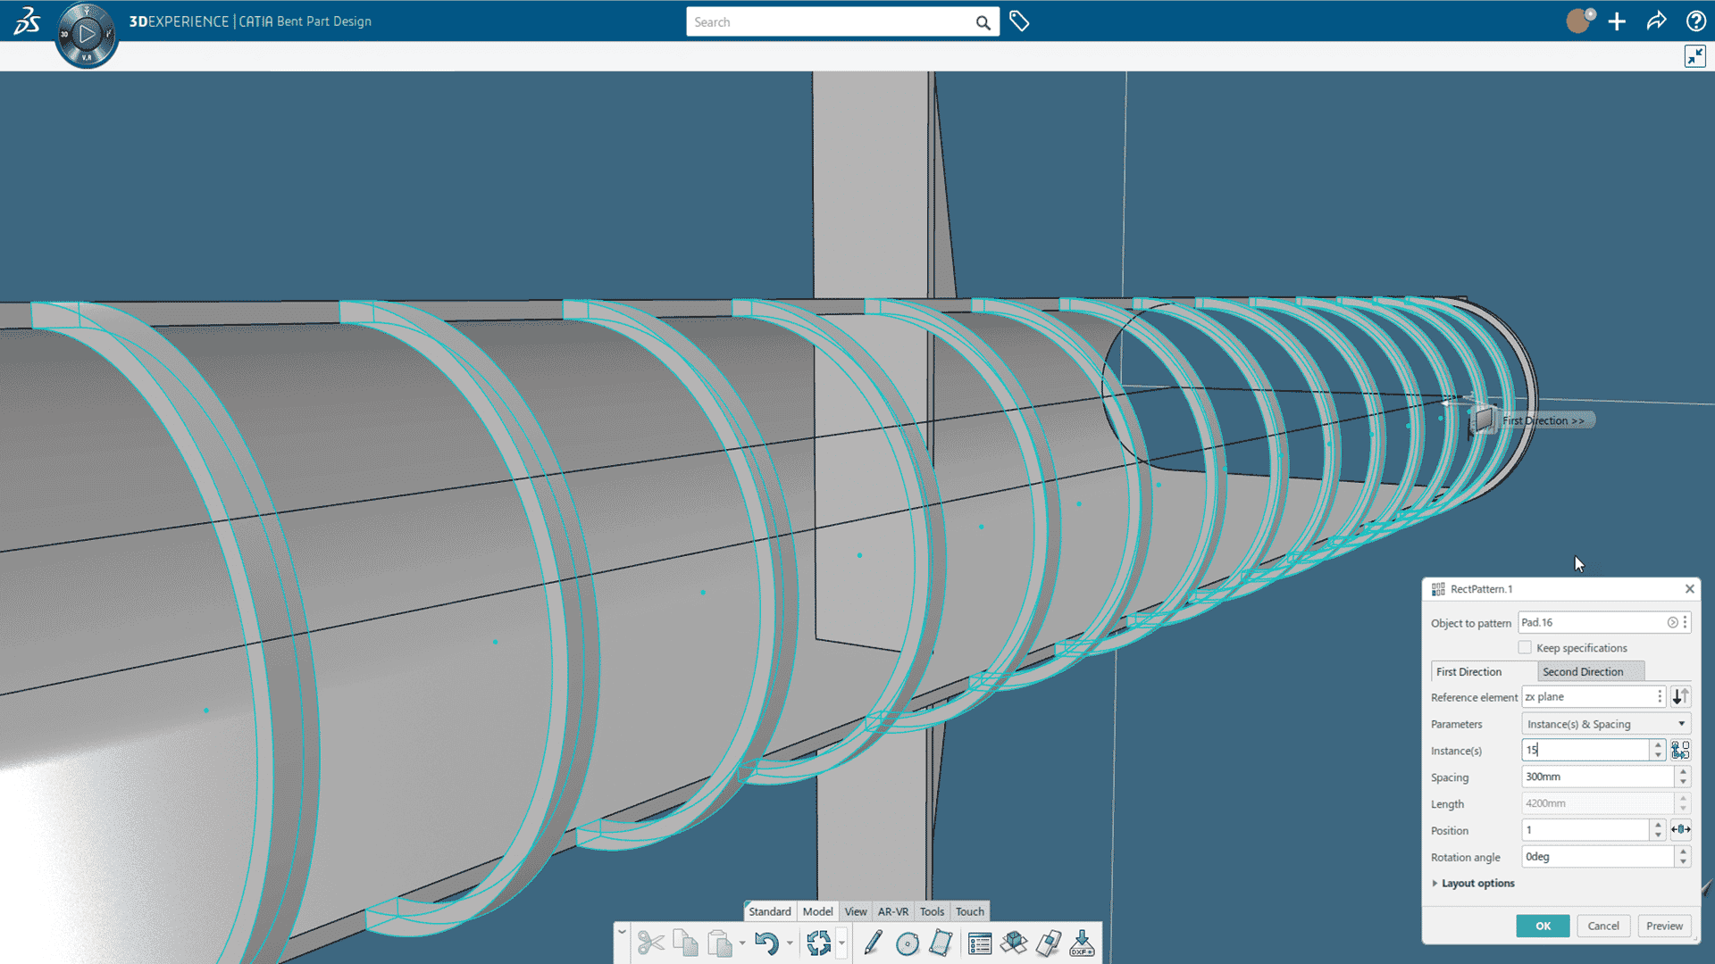Change Reference element dropdown selection
This screenshot has width=1715, height=964.
(1661, 697)
